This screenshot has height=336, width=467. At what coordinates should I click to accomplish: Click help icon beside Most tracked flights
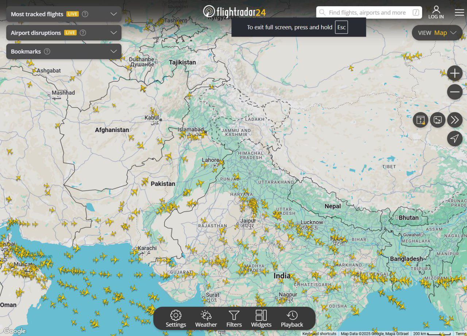tap(85, 14)
